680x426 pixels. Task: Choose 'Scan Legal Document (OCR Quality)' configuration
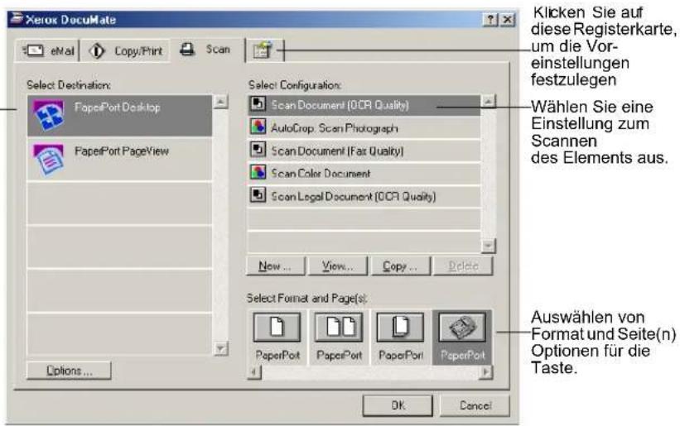364,196
